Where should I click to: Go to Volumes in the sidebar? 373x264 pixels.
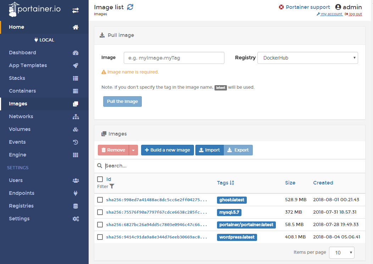[x=20, y=129]
